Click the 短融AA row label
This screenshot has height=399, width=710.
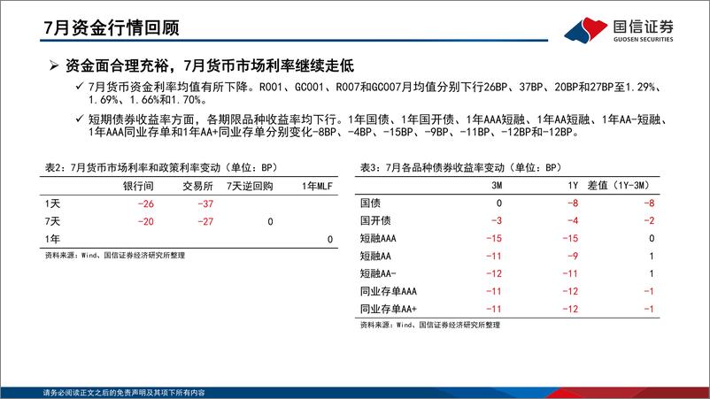coord(375,256)
